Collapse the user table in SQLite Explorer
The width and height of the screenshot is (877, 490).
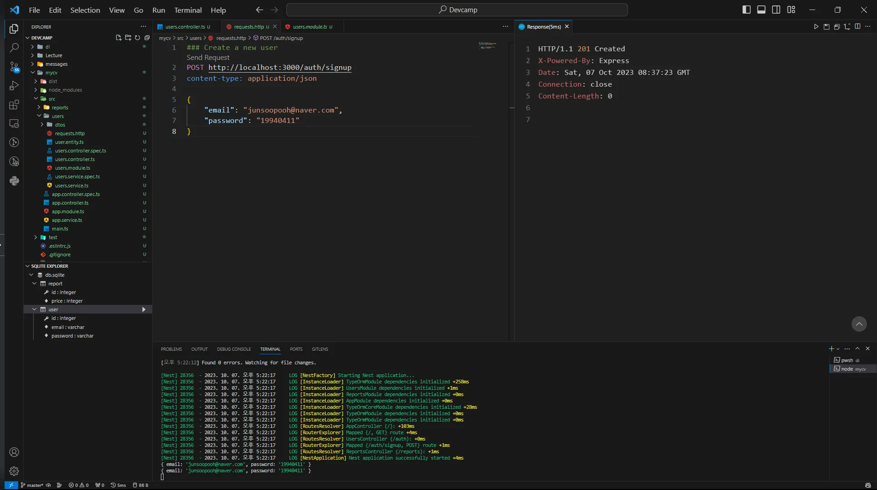tap(35, 309)
